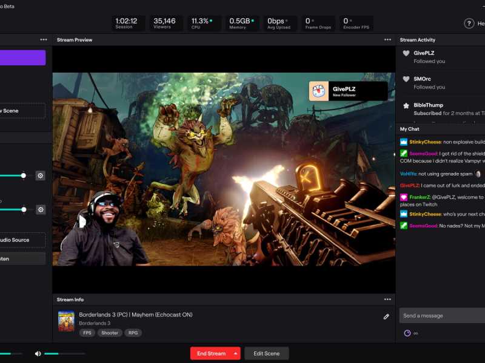
Task: Click the stream preview video
Action: click(224, 169)
